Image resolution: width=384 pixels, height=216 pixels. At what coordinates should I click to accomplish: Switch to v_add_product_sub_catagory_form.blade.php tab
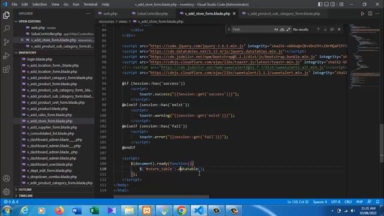pos(283,14)
